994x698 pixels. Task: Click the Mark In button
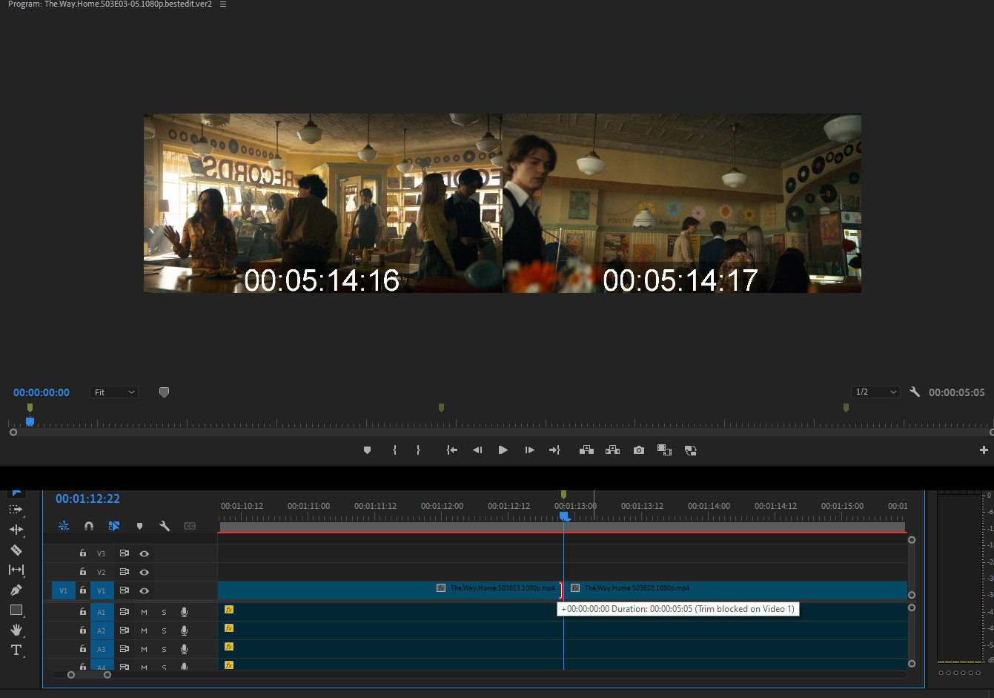click(394, 450)
